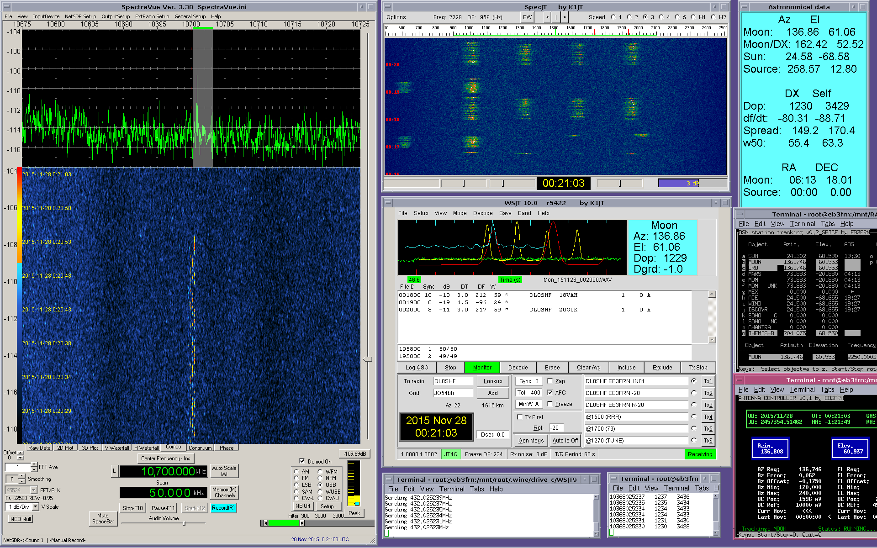Open the V Scale dB/Div dropdown
This screenshot has width=877, height=548.
tap(36, 507)
